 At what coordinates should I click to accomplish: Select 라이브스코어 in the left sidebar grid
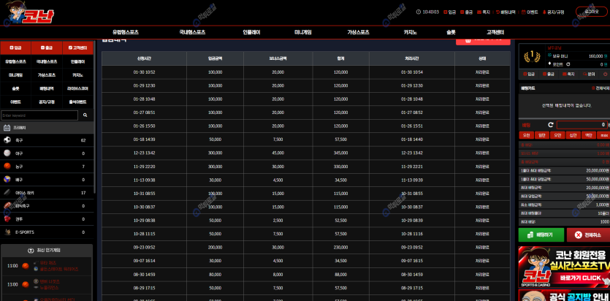point(78,88)
